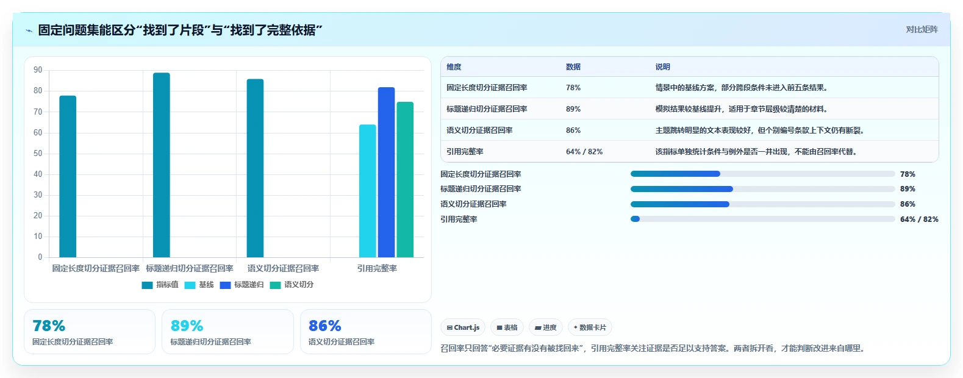The width and height of the screenshot is (963, 378).
Task: Click the description starting with 模拟结果较基线提升
Action: click(742, 109)
